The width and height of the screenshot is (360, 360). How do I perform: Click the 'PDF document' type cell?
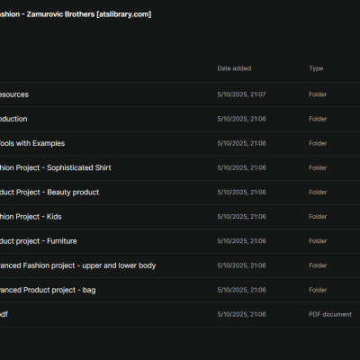(330, 314)
